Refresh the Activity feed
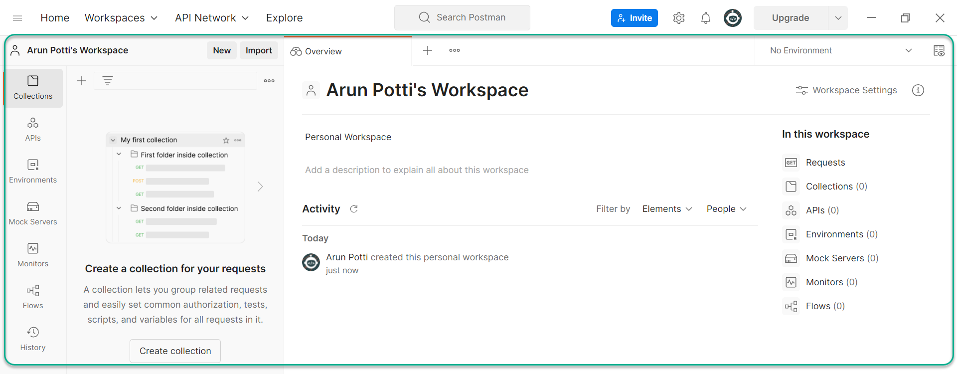Image resolution: width=957 pixels, height=374 pixels. (x=354, y=209)
